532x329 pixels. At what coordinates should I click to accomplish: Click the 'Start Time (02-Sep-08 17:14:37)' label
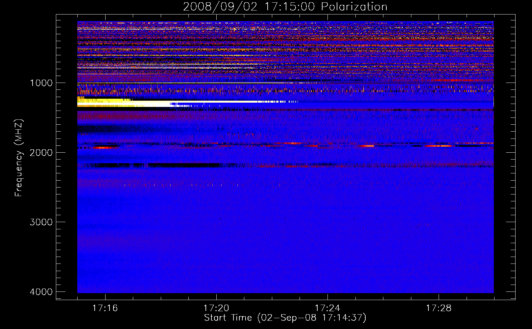click(x=285, y=318)
